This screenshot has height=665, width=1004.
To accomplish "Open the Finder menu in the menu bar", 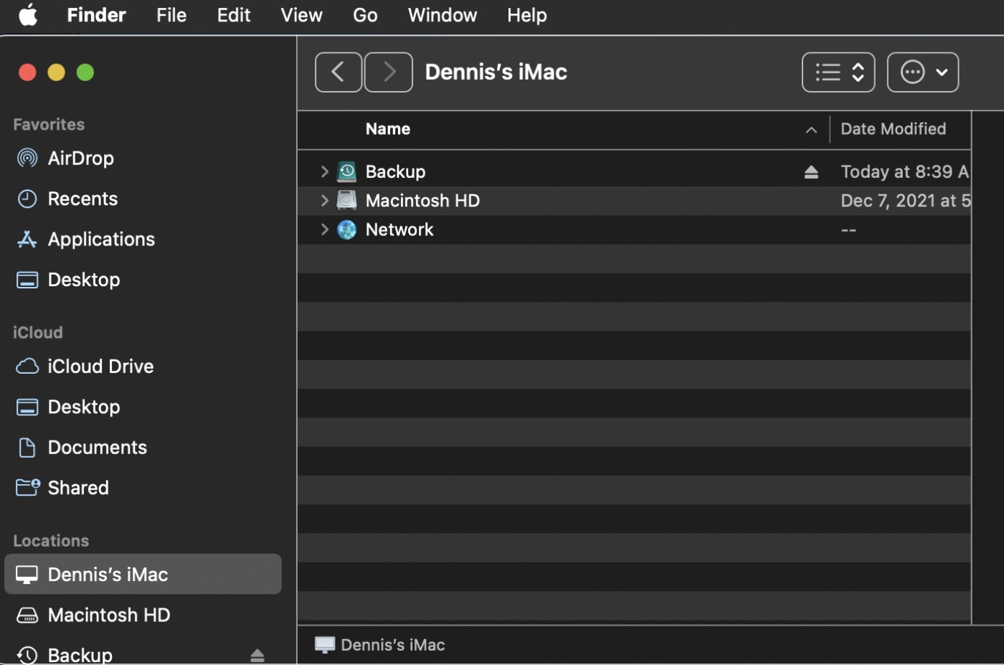I will (x=96, y=15).
